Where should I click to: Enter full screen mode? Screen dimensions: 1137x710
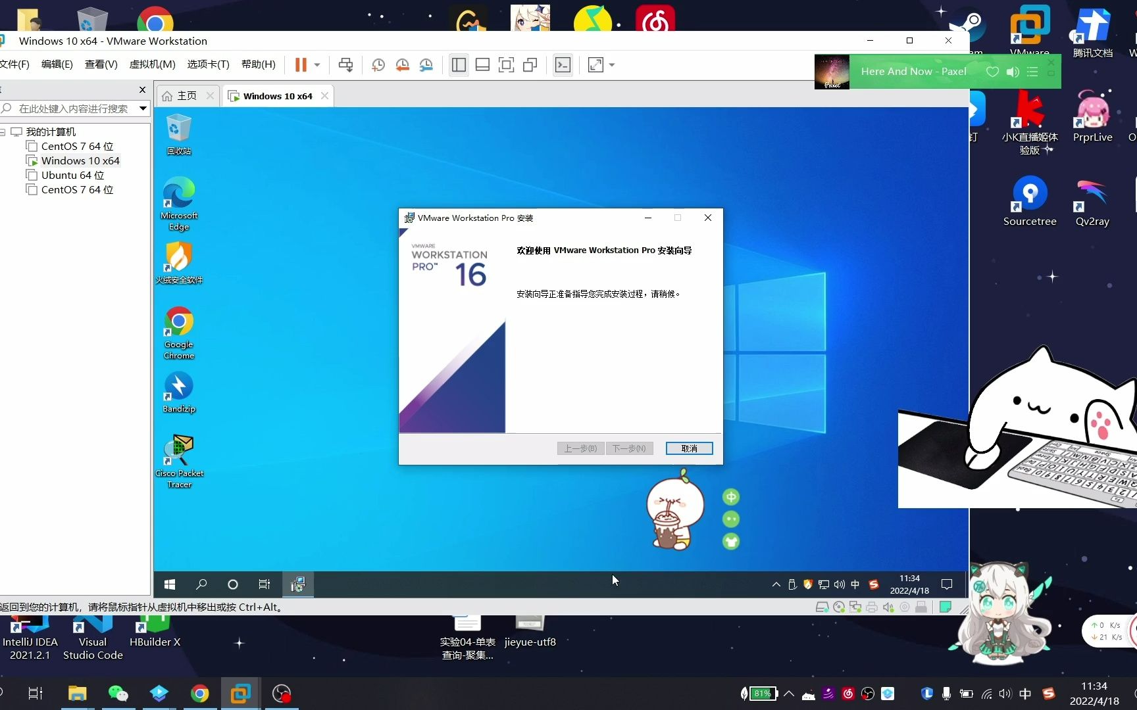pos(506,64)
